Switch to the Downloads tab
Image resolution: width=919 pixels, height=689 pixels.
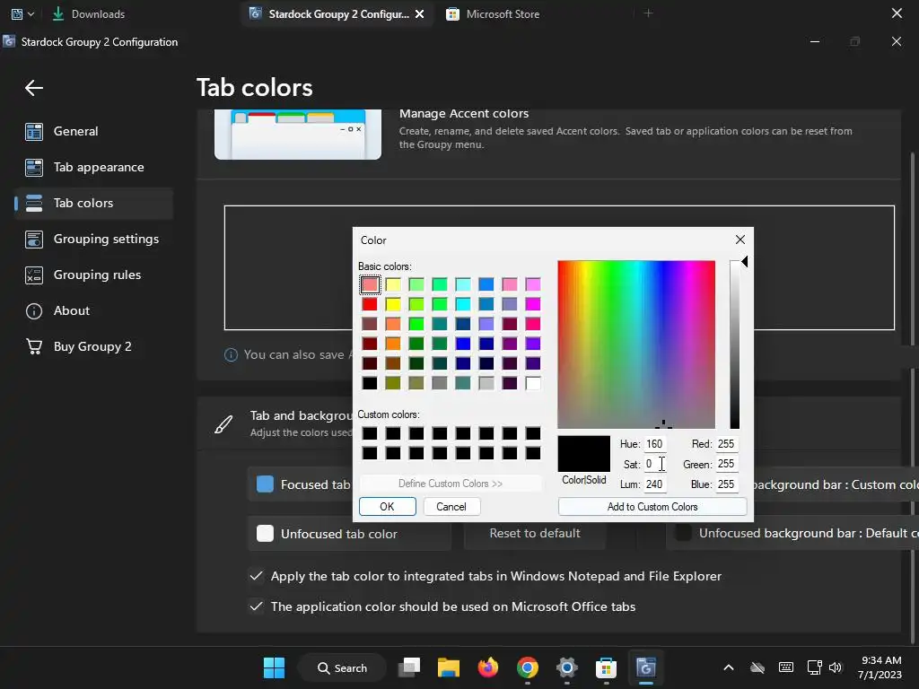coord(89,13)
